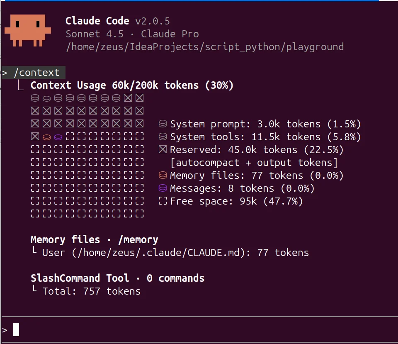Click the 'SlashCommand Tool · 0 commands' heading
This screenshot has width=398, height=344.
(x=117, y=278)
